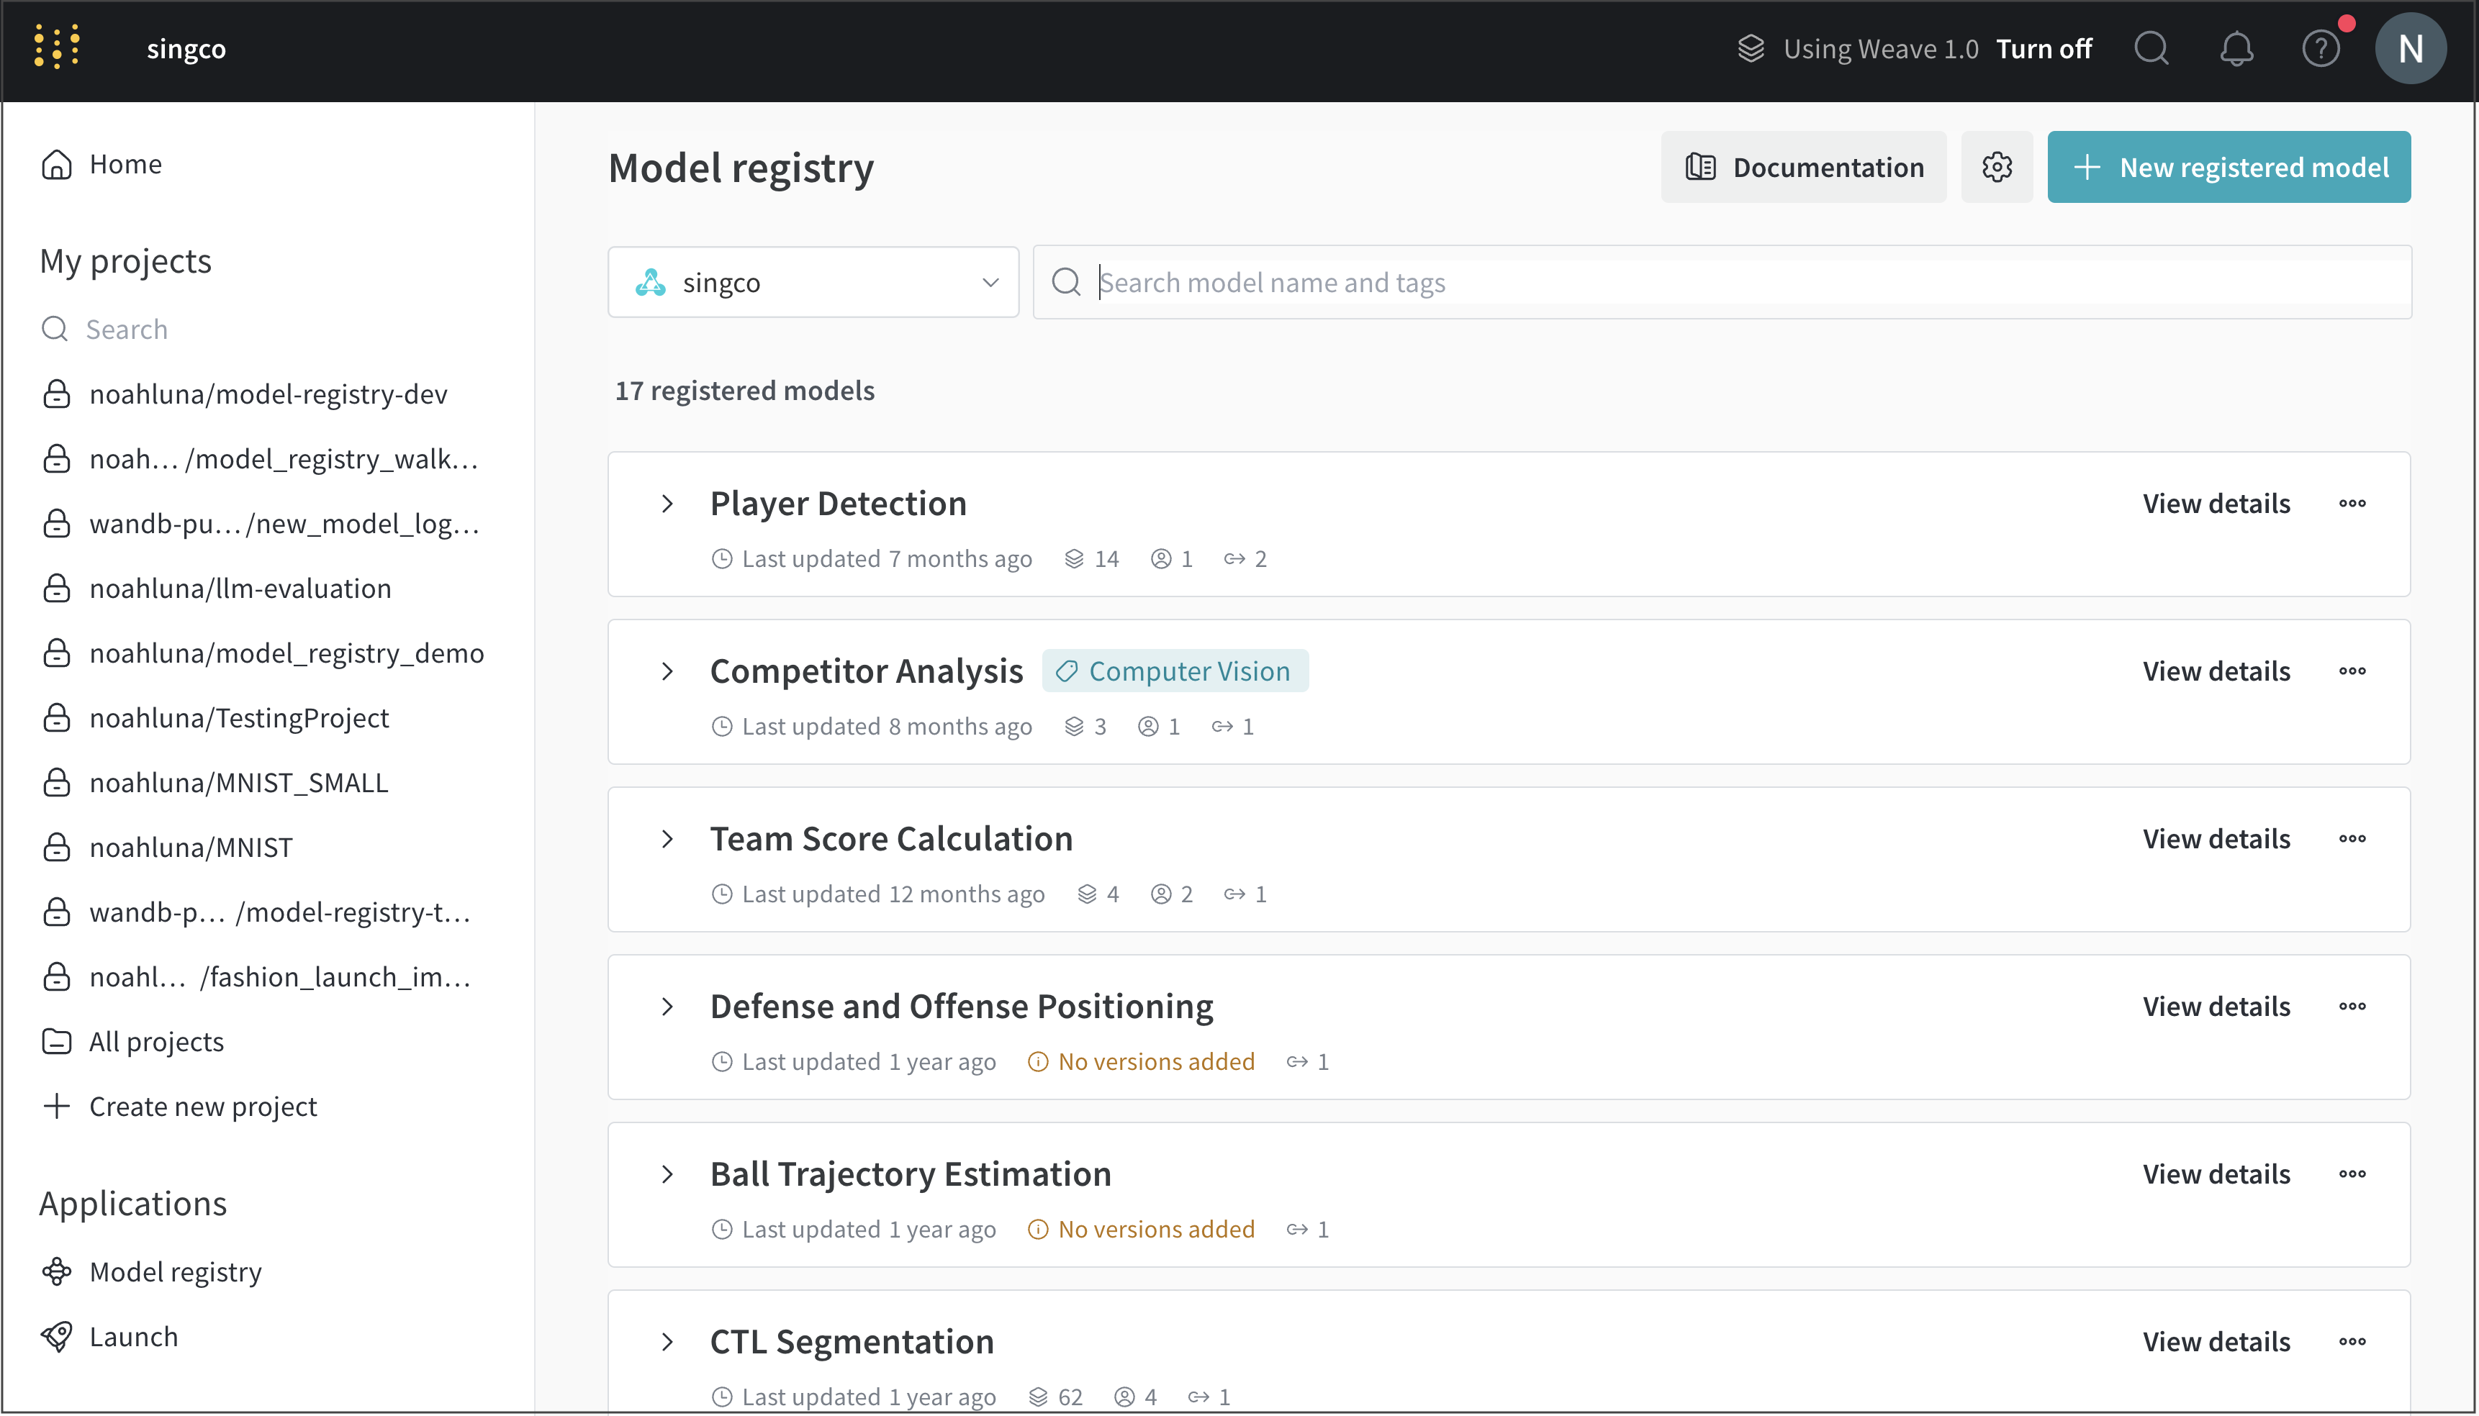
Task: Expand the Player Detection model entry
Action: pos(669,502)
